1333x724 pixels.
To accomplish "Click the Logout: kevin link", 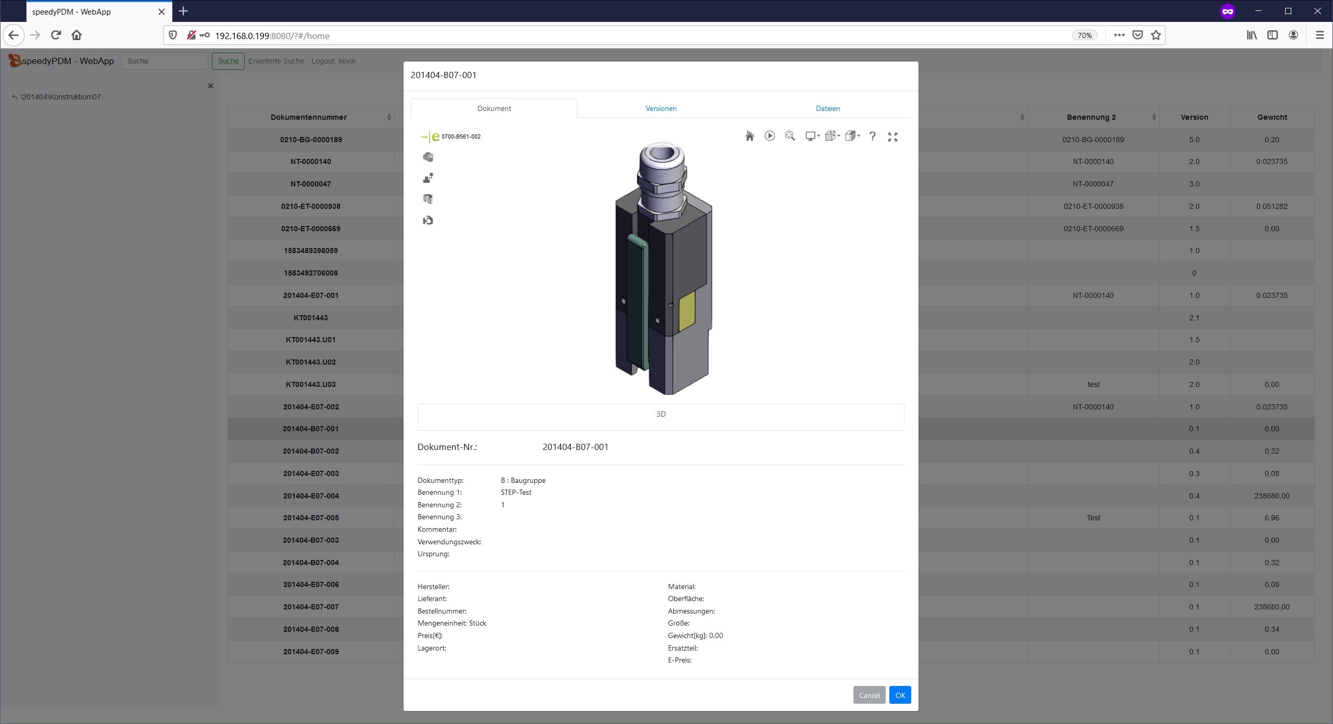I will coord(333,61).
